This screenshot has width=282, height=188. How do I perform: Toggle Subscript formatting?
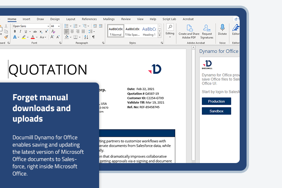[x=40, y=31]
